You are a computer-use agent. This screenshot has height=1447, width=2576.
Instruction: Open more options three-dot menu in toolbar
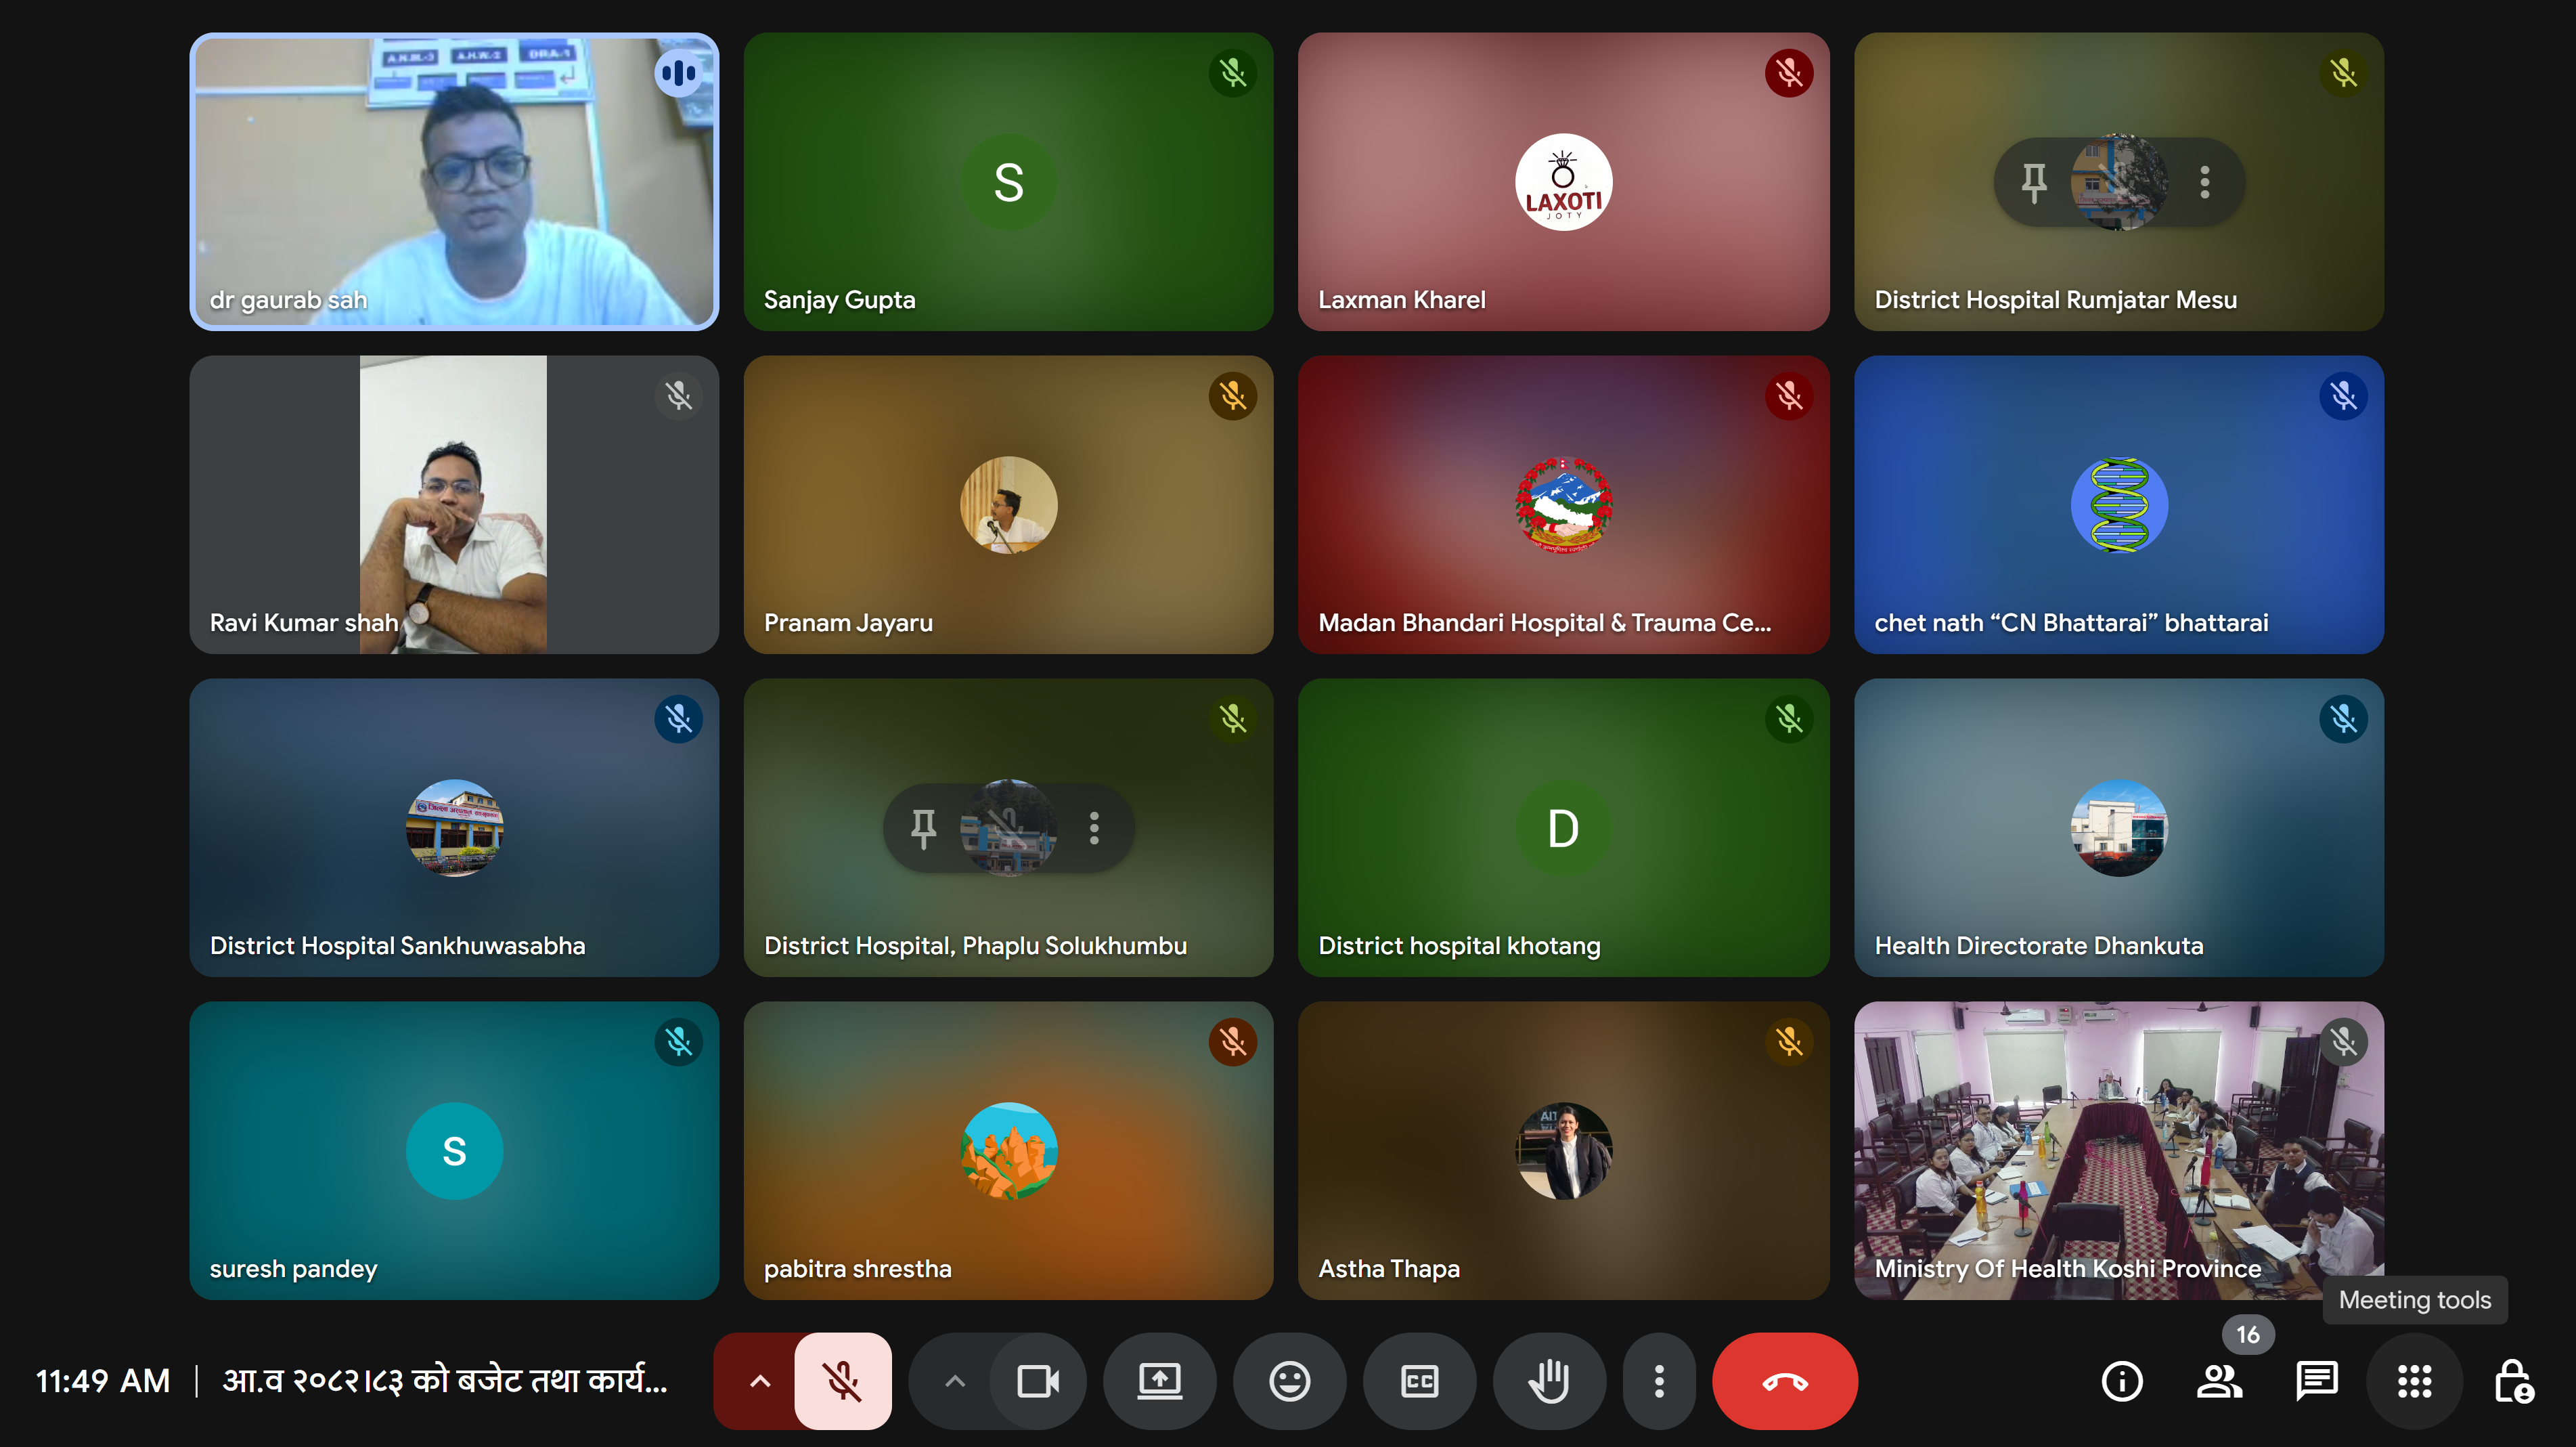click(1658, 1381)
